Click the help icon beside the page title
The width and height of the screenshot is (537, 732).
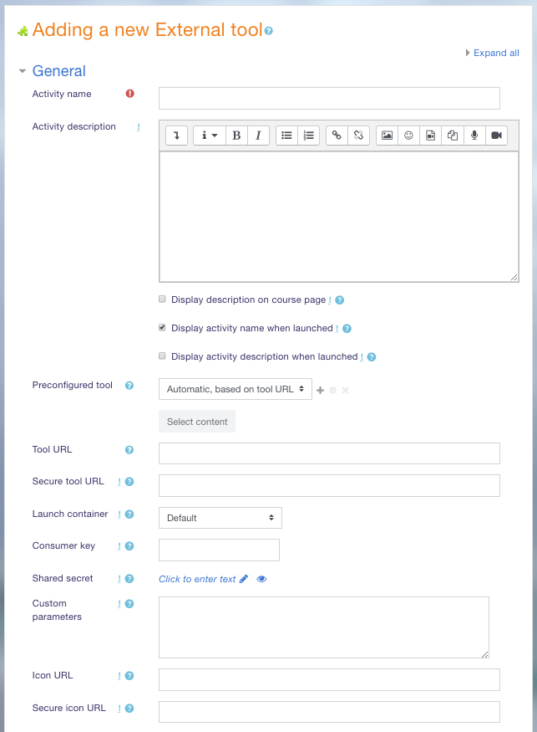click(269, 31)
